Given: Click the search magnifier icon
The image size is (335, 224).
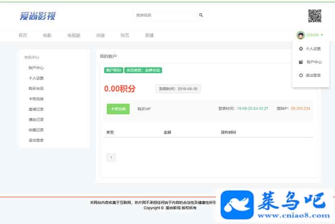Looking at the screenshot, I should tap(201, 15).
